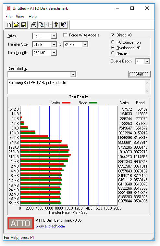Screen dimensions: 160x246
Task: Open the File menu
Action: (8, 17)
